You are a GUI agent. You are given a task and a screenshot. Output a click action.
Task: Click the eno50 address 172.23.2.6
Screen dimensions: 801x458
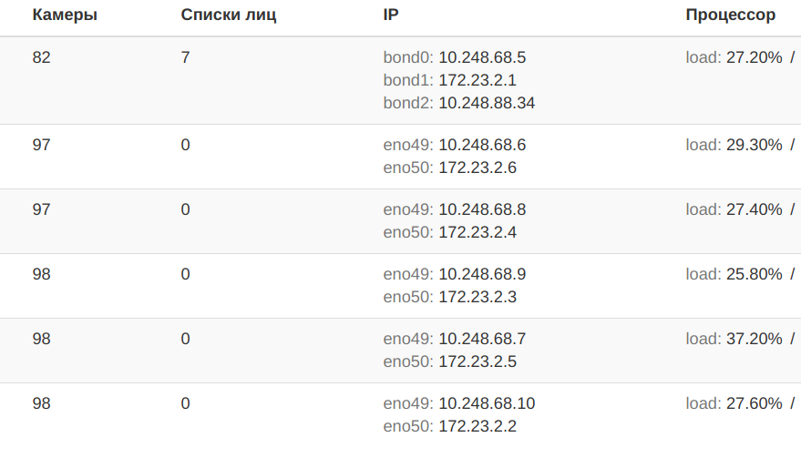tap(478, 168)
